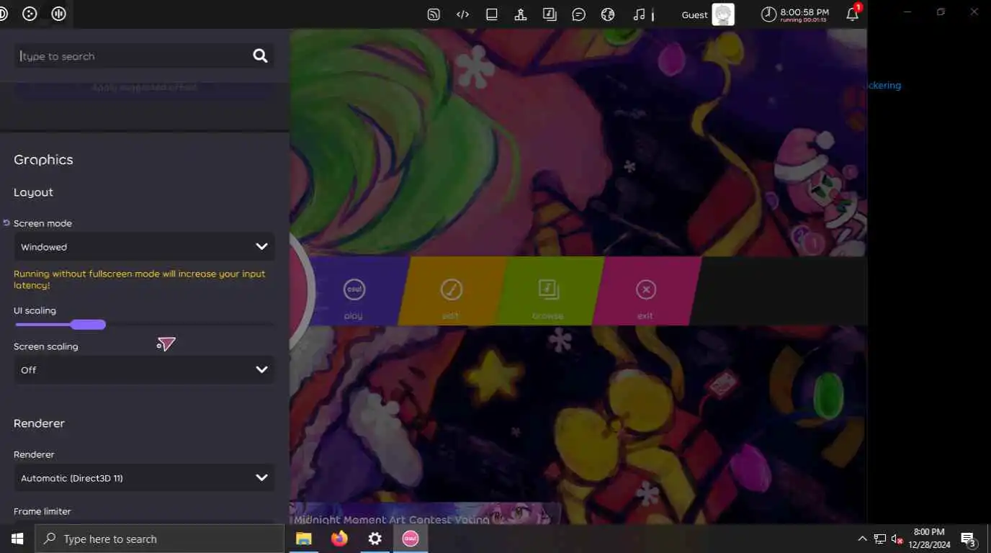991x553 pixels.
Task: Click the browse beatmaps icon
Action: [548, 289]
